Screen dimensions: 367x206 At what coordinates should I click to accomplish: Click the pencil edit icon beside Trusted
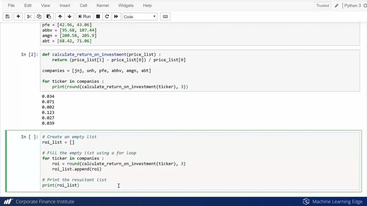tap(337, 6)
